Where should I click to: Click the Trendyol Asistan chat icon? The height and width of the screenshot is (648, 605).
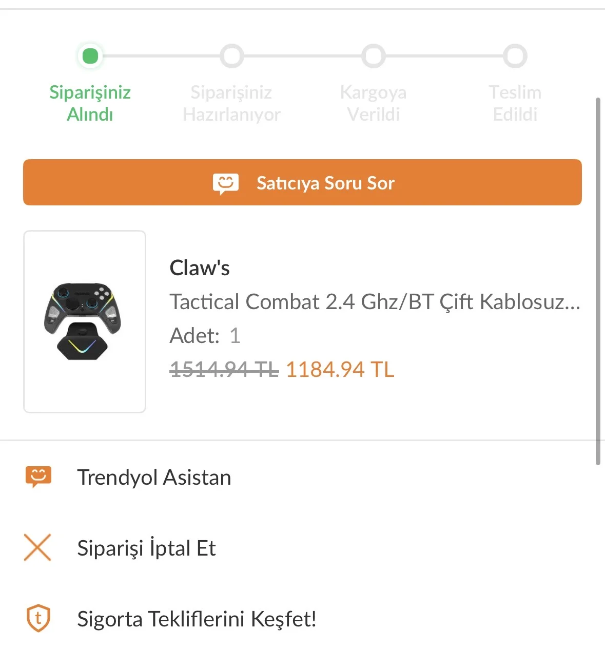click(x=38, y=477)
